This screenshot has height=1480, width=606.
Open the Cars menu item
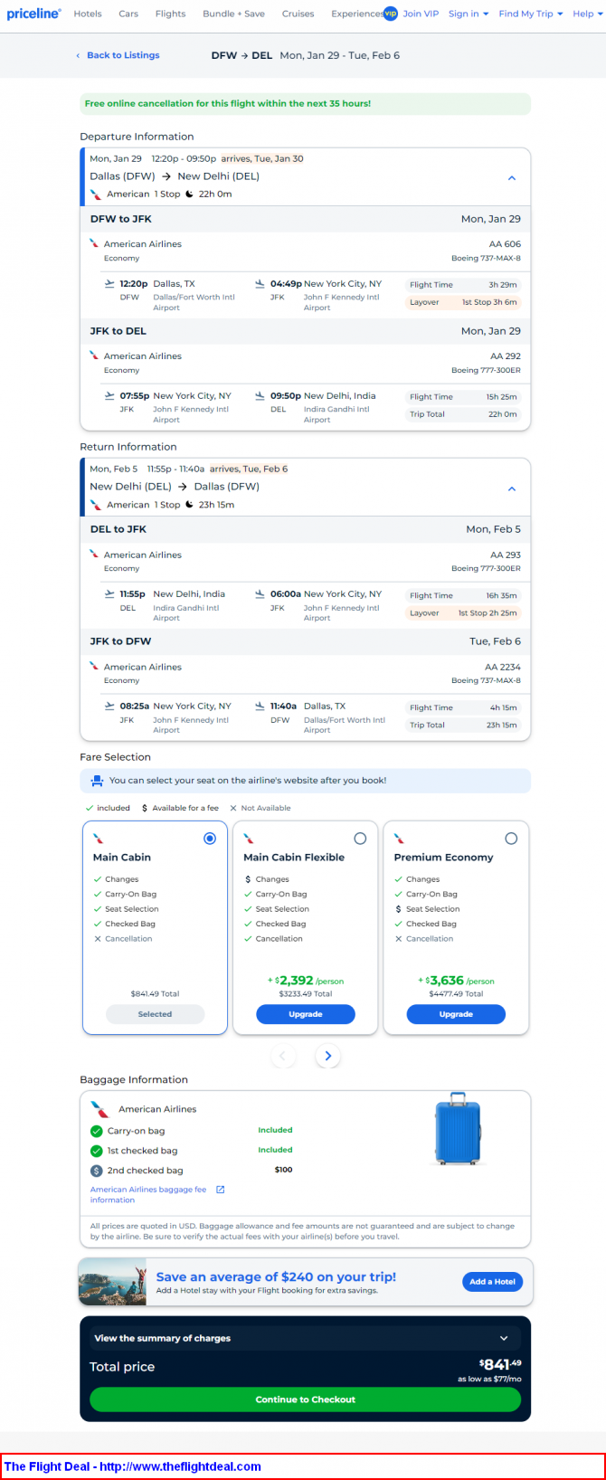pos(128,14)
